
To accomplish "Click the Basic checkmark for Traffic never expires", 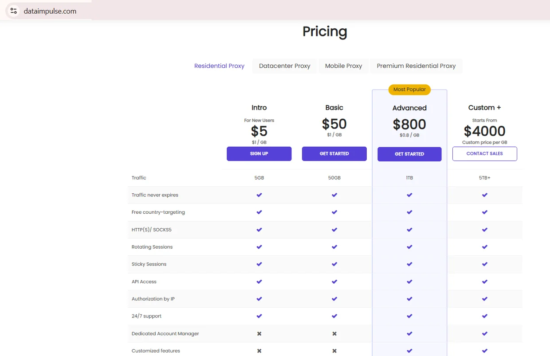I will coord(334,195).
